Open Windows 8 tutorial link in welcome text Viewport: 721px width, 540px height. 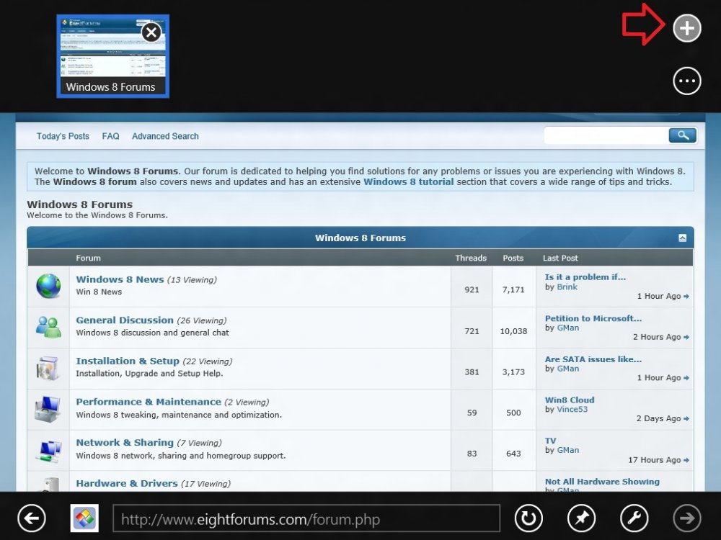pos(408,182)
